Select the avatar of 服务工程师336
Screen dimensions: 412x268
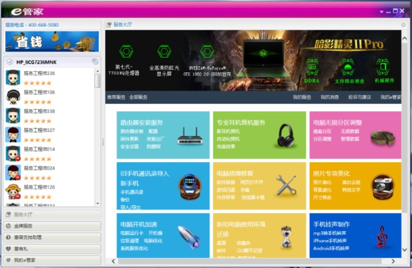13,78
